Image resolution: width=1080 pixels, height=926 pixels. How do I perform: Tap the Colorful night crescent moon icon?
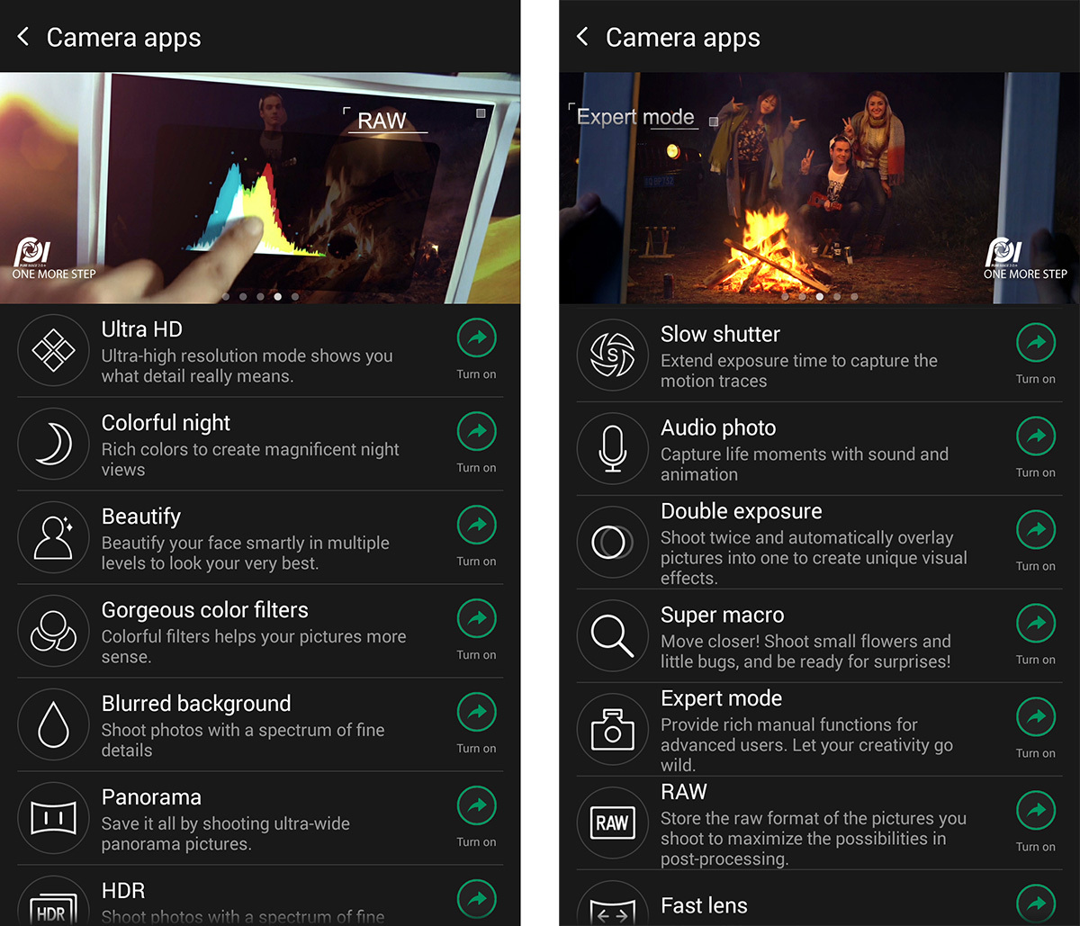pos(54,444)
